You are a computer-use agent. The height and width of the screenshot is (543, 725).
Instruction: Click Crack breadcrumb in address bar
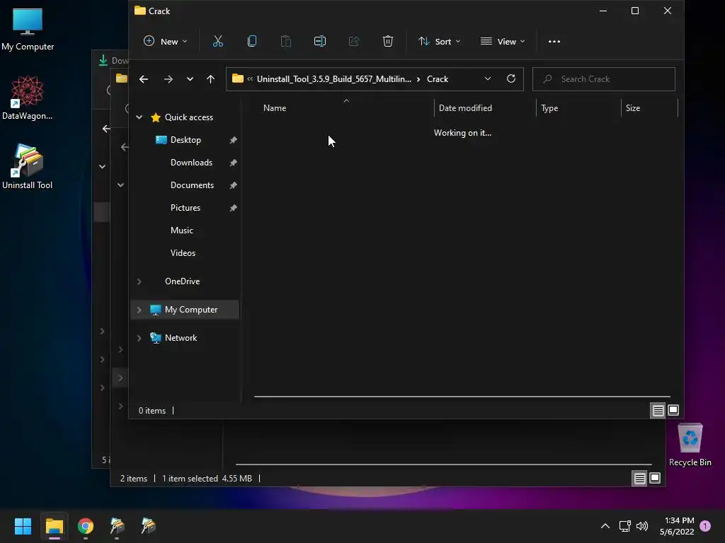point(438,79)
